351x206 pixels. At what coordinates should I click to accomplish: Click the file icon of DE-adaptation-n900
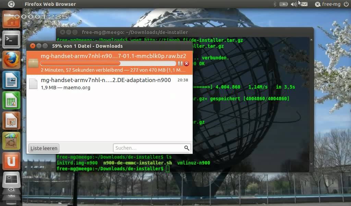pyautogui.click(x=33, y=84)
